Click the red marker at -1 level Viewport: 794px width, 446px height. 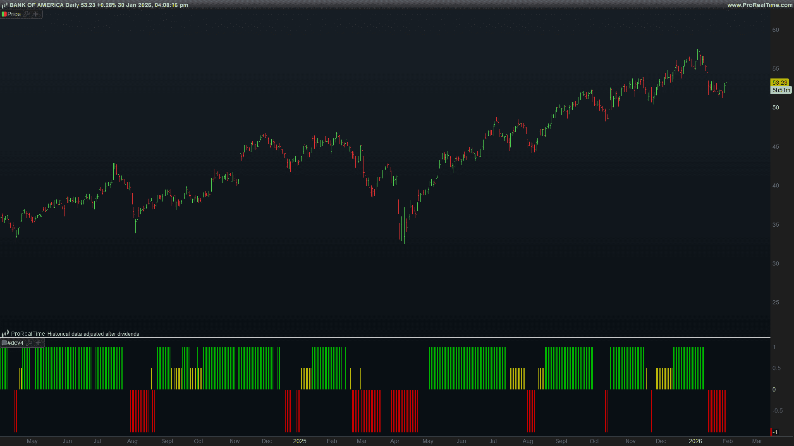(771, 432)
